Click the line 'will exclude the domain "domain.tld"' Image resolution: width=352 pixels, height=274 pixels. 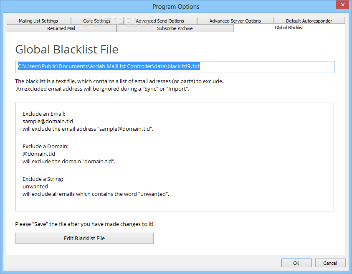click(x=69, y=162)
